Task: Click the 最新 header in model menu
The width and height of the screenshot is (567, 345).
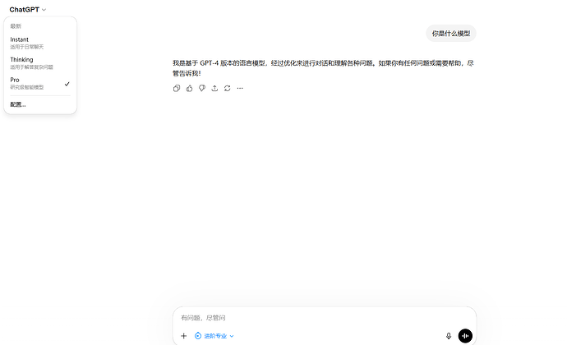Action: coord(16,26)
